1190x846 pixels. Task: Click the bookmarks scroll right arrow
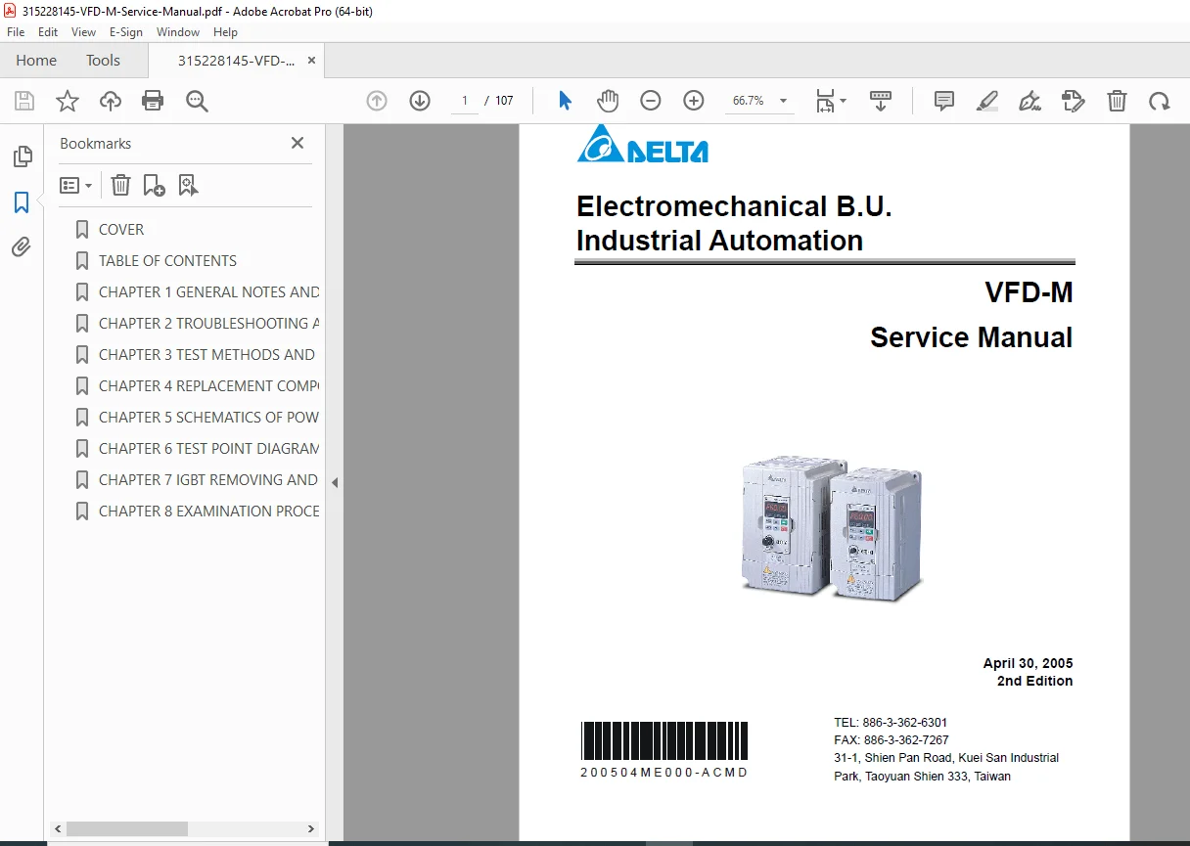[x=312, y=828]
